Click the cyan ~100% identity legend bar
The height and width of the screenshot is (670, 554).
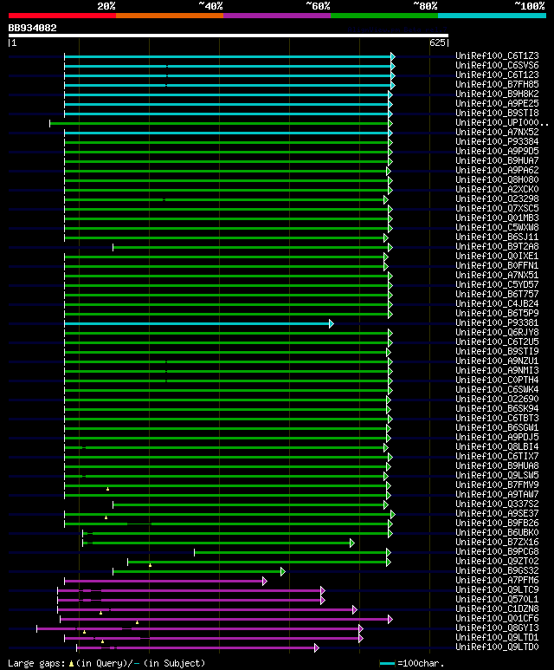pos(493,16)
